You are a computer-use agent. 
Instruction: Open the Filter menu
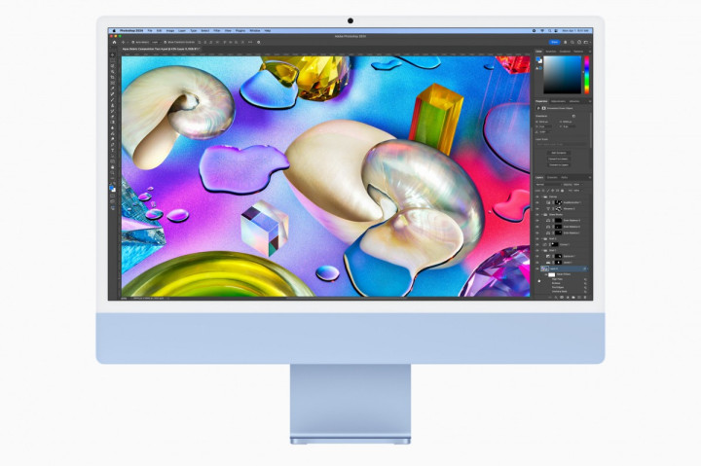(x=214, y=30)
